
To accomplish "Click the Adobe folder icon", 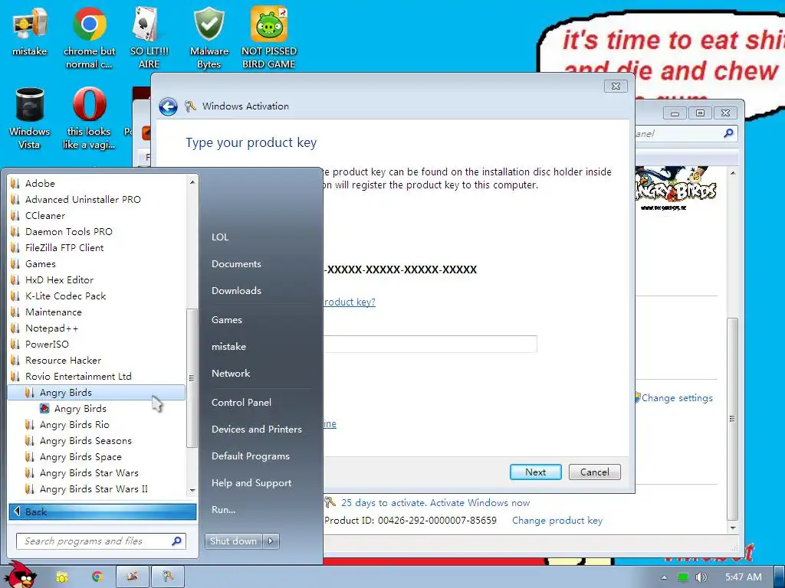I will (x=15, y=183).
